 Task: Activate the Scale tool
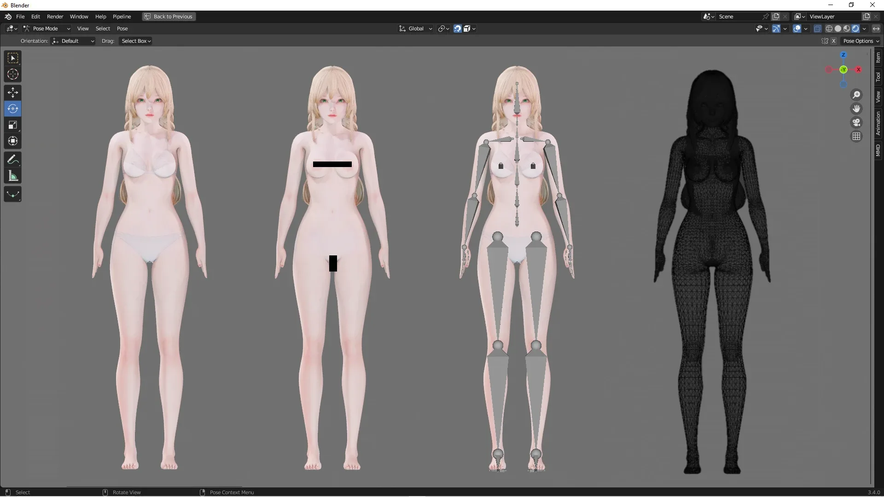[13, 125]
